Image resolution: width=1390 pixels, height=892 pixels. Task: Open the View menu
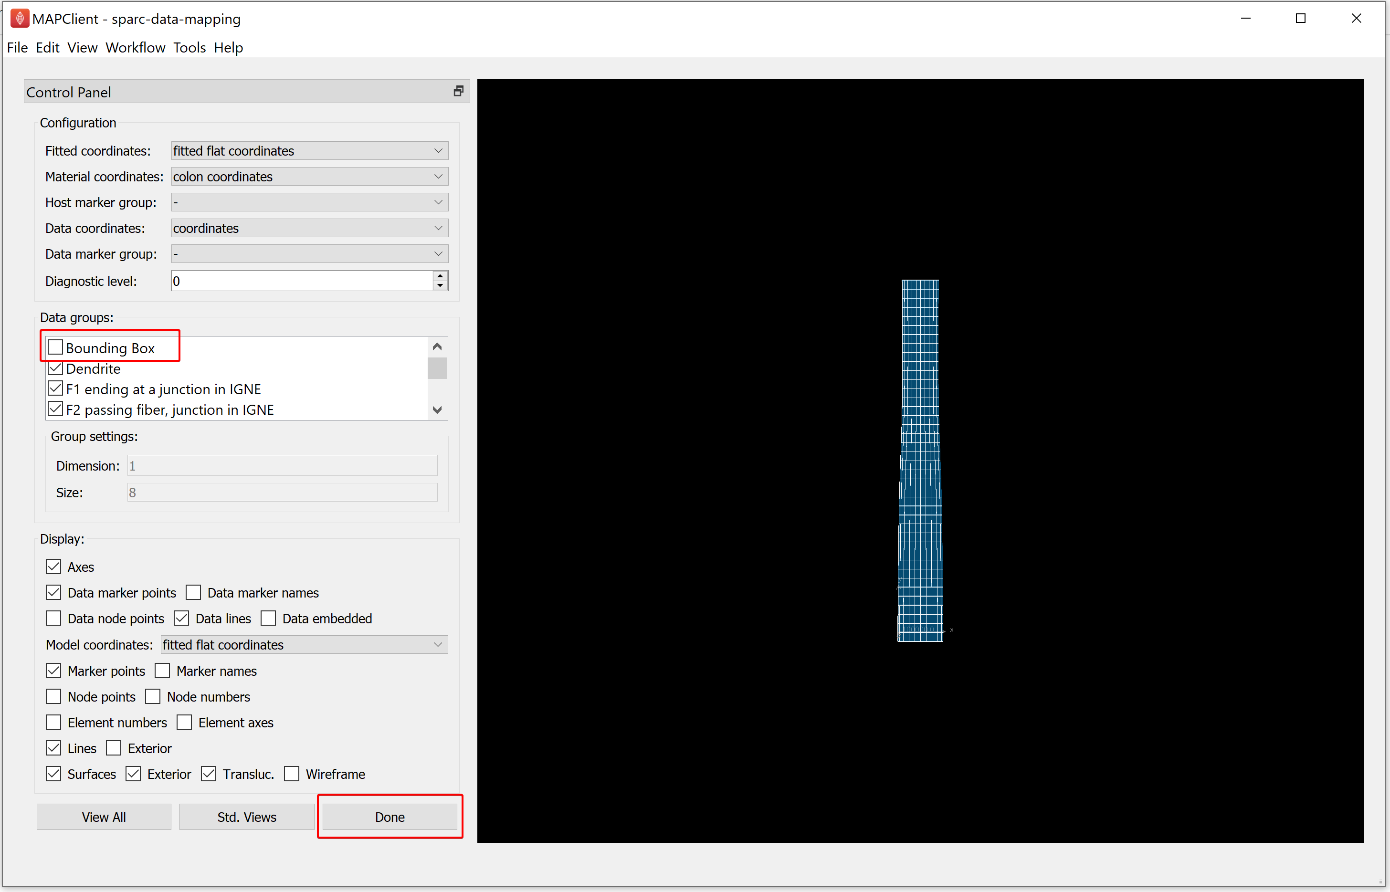coord(82,48)
